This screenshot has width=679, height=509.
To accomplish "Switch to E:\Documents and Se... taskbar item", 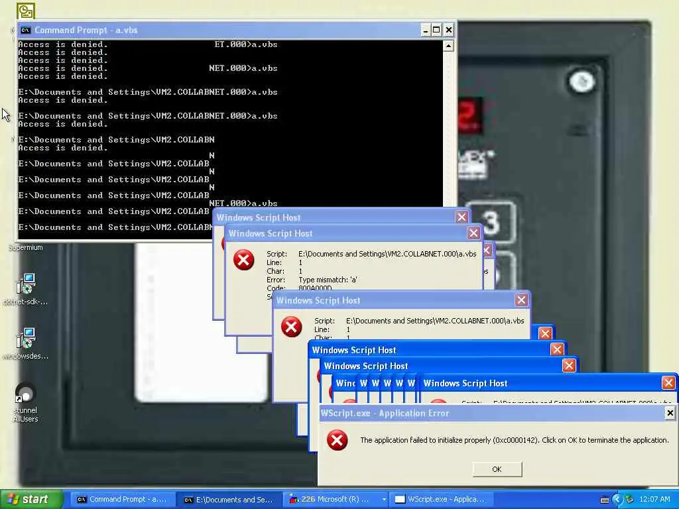I will point(229,500).
